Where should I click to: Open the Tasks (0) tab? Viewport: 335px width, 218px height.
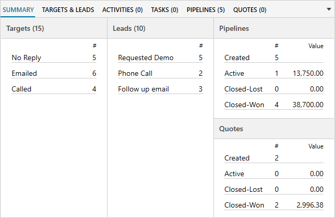tap(165, 9)
